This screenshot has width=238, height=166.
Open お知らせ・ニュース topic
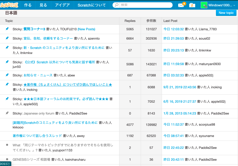(38, 75)
